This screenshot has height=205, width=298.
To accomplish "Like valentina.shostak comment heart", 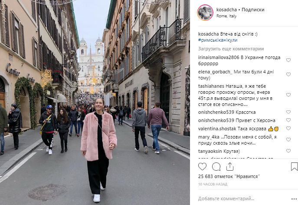I will (288, 128).
